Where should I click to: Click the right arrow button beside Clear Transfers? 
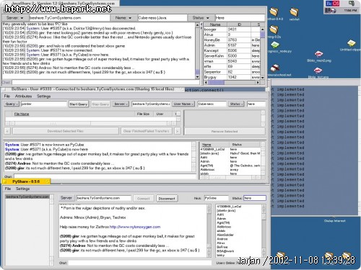coord(178,131)
